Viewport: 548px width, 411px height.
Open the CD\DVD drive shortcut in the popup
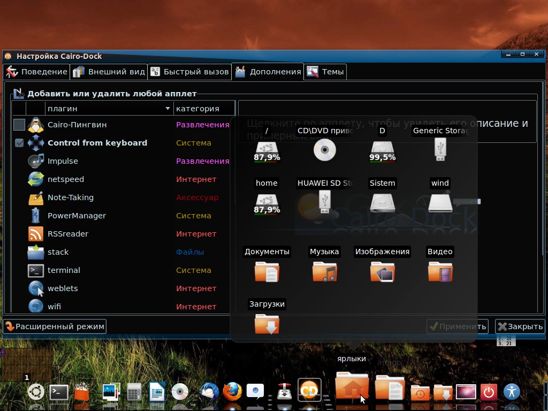(324, 150)
